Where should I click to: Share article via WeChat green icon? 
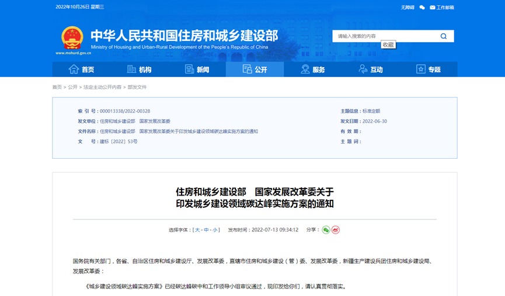(x=326, y=230)
